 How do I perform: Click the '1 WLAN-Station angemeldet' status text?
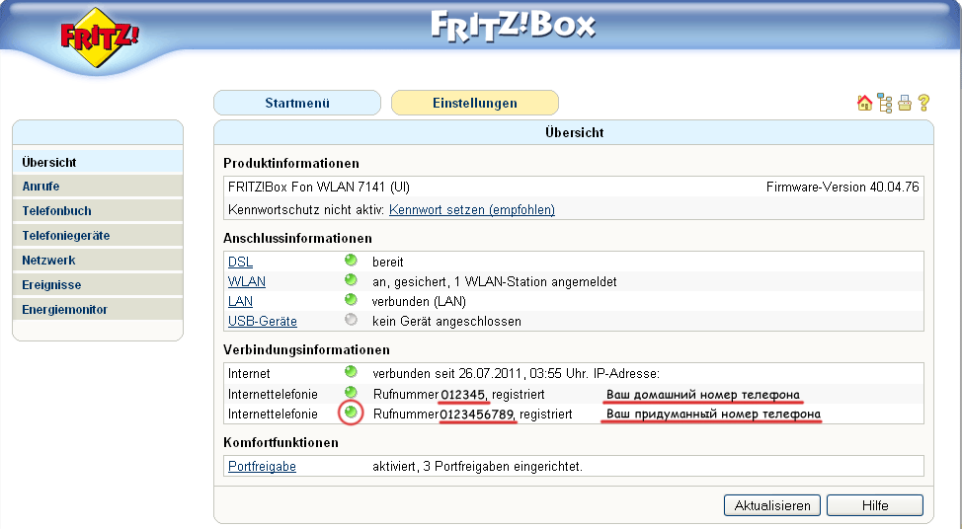point(535,282)
